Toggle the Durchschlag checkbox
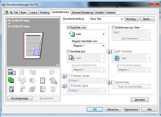Screen dimensions: 161x117 [113, 82]
